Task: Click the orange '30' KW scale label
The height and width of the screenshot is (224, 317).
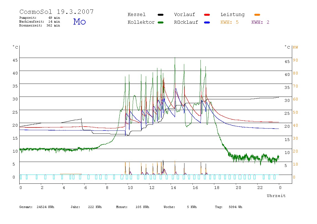Action: 295,138
